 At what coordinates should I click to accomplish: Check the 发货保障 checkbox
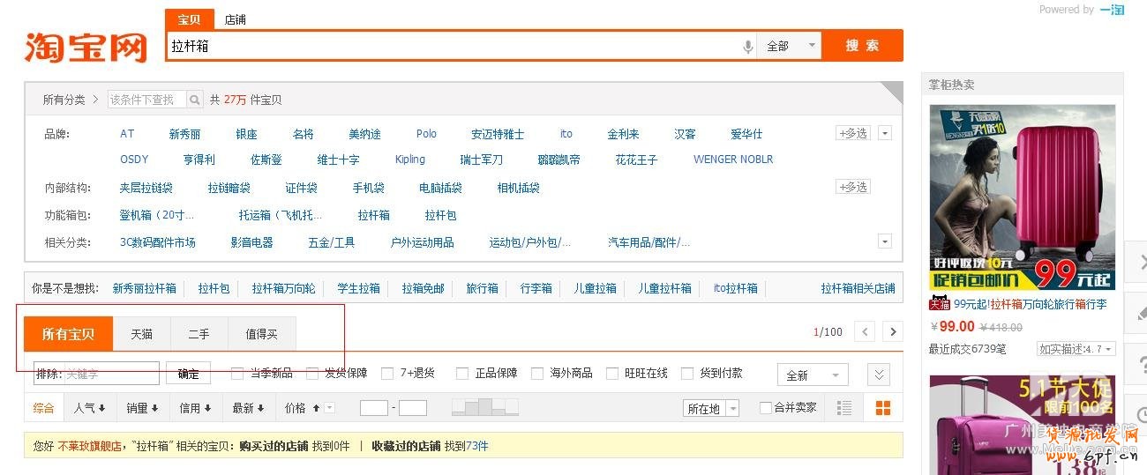coord(311,374)
